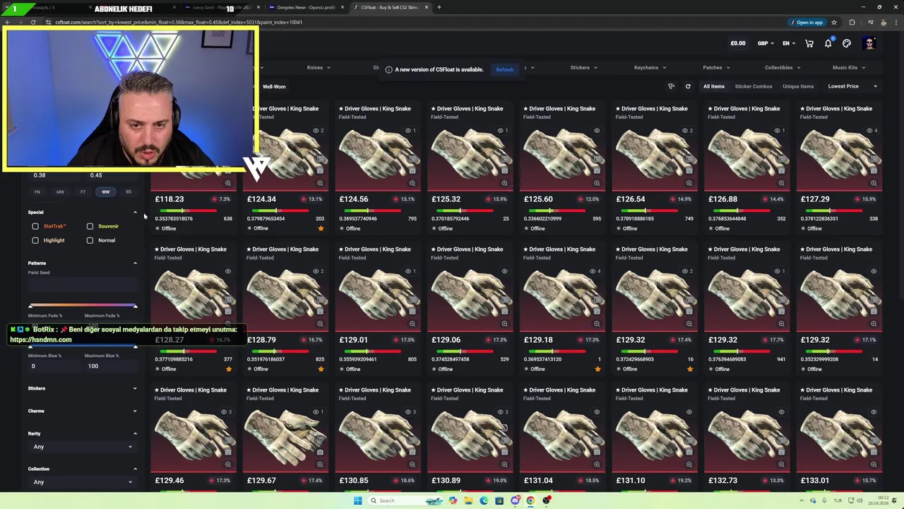Viewport: 904px width, 509px height.
Task: Click the orange star on £129.18 listing
Action: pos(597,369)
